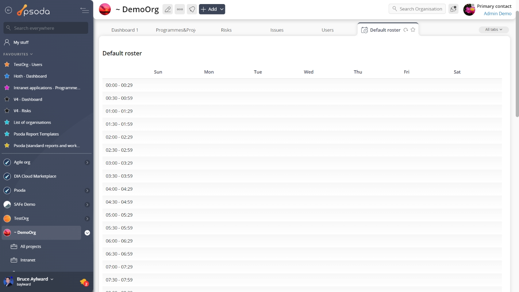Click star icon beside V4 - Dashboard

pos(7,99)
